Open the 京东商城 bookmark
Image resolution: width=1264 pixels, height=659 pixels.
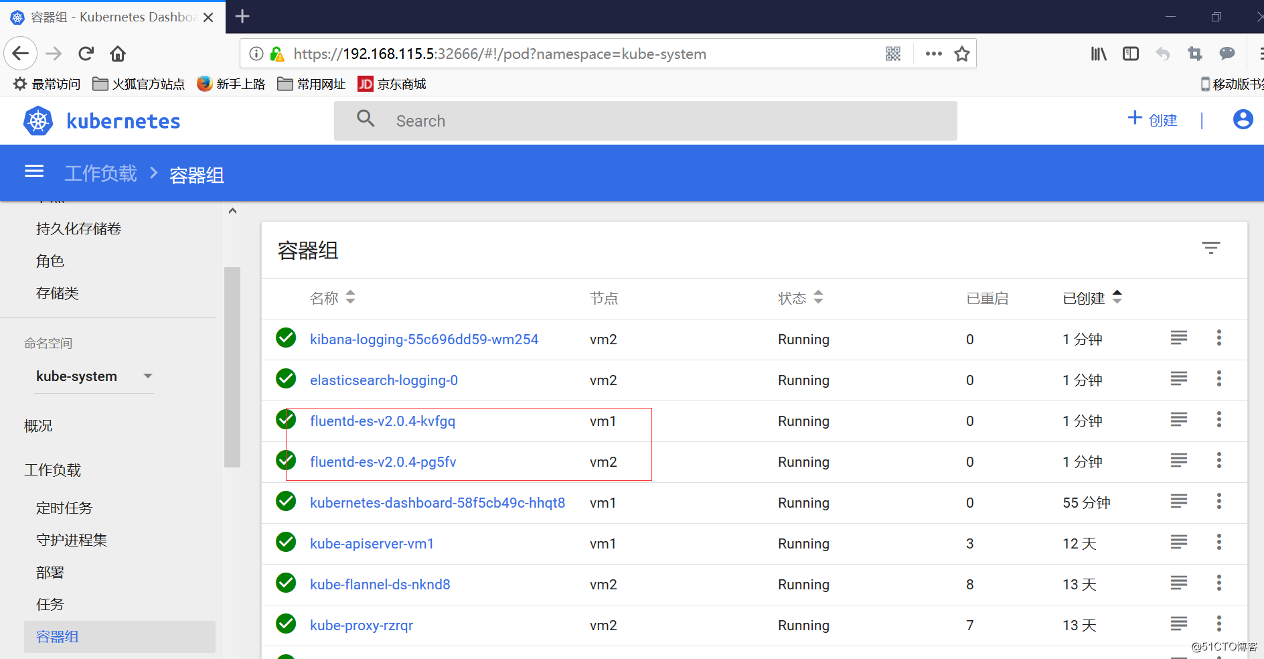(x=392, y=84)
